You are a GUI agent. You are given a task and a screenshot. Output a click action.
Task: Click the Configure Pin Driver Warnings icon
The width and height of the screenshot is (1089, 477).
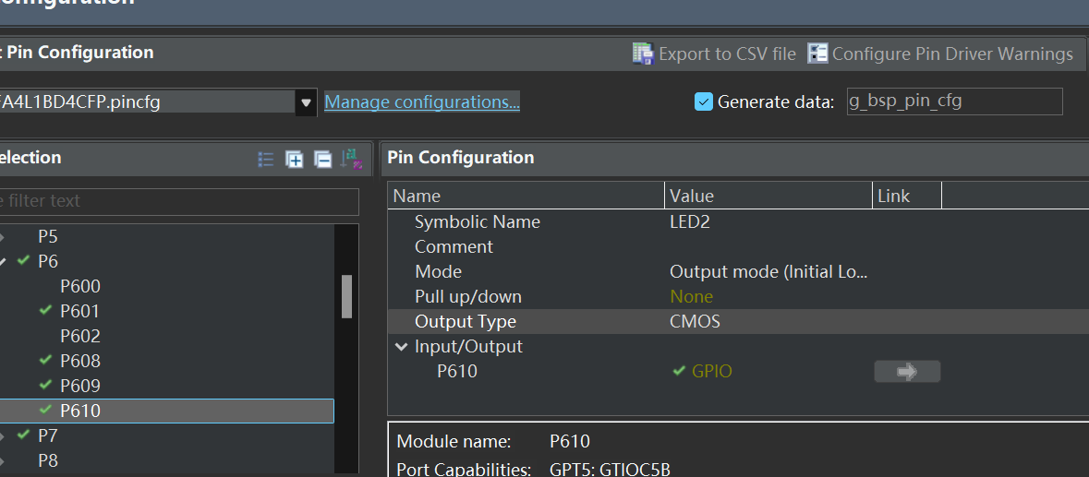click(x=817, y=54)
